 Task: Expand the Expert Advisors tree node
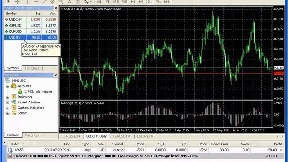pos(8,103)
